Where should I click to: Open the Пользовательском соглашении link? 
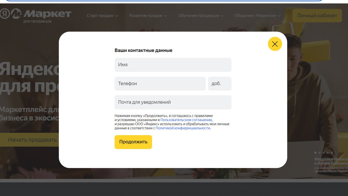point(186,120)
